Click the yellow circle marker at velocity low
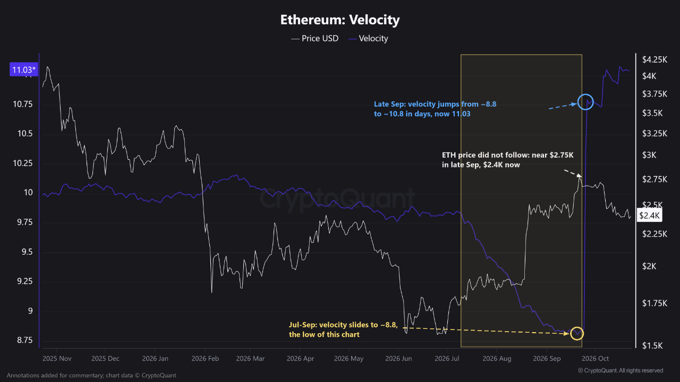 577,333
